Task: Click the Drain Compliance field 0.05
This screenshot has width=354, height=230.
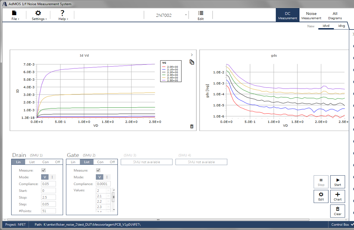Action: tap(49, 184)
